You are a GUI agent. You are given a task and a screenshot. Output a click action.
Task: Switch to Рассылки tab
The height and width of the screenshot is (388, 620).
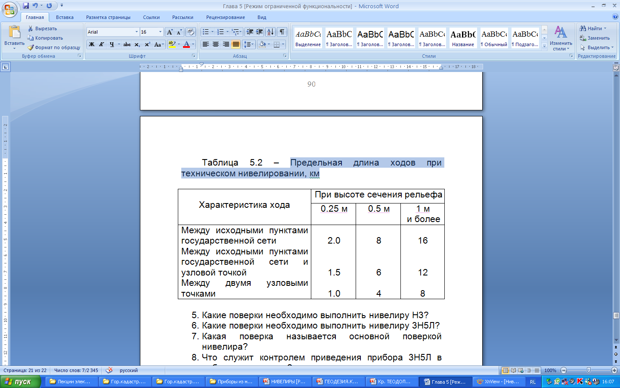pos(183,17)
